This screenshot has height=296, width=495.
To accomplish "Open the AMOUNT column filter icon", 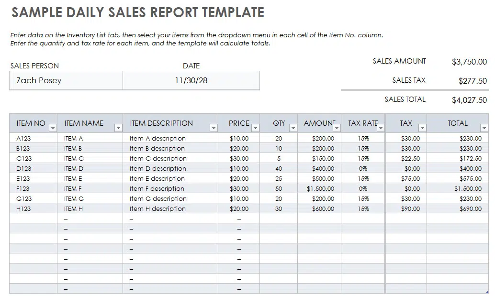I will 337,128.
